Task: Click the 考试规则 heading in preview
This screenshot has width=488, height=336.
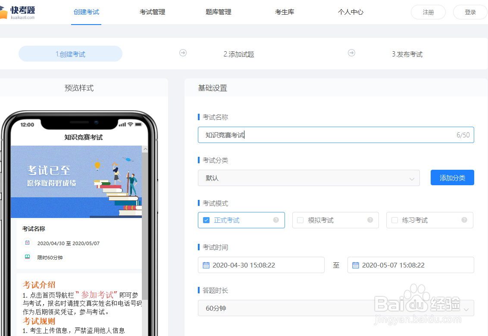Action: (x=39, y=321)
